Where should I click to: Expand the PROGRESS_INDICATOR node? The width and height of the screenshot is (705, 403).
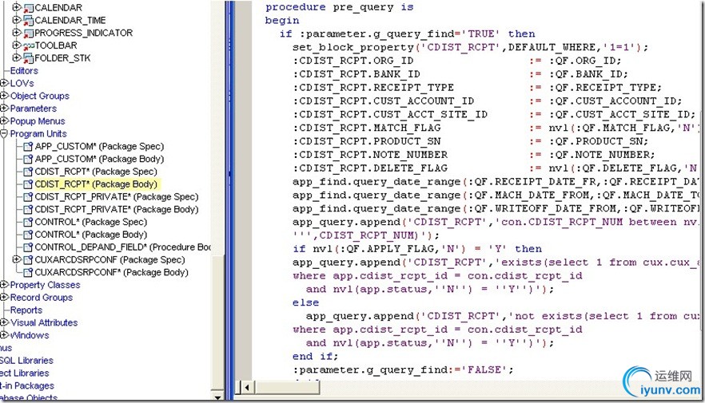16,32
